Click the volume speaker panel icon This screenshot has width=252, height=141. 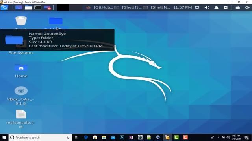207,7
